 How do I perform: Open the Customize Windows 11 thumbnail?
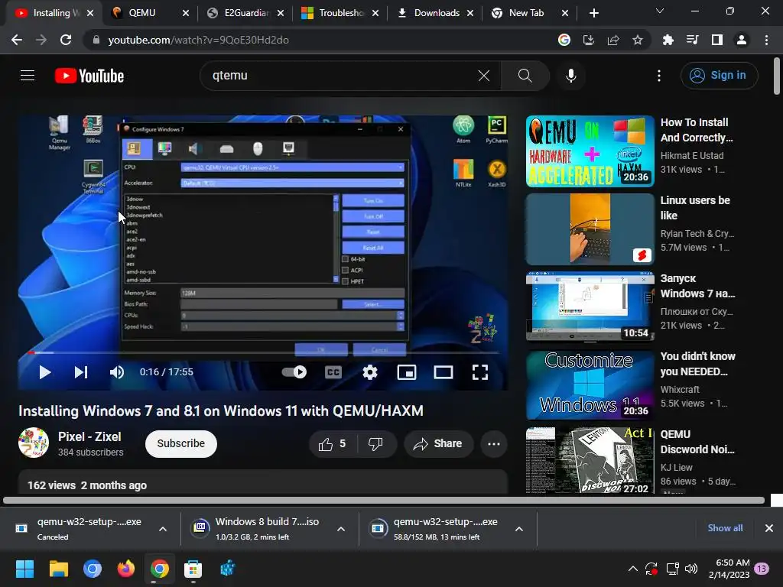tap(590, 385)
